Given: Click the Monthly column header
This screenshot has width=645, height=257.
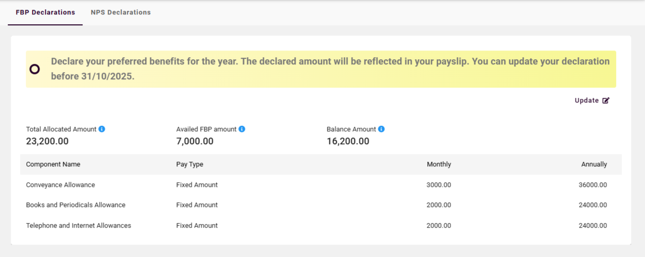Looking at the screenshot, I should click(439, 164).
